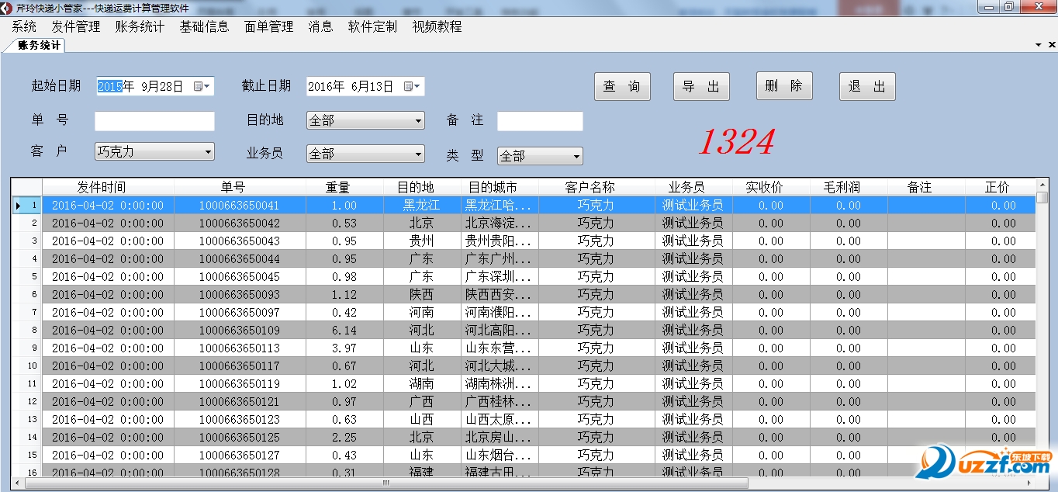The image size is (1058, 492).
Task: Click the horizontal scrollbar left arrow
Action: click(18, 483)
